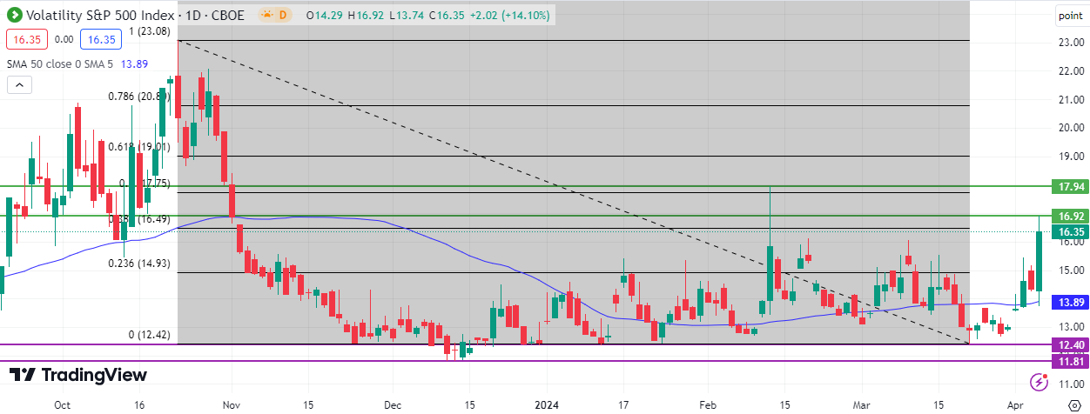The width and height of the screenshot is (1090, 414).
Task: Click the 16.35 current price label on axis
Action: pos(1069,231)
